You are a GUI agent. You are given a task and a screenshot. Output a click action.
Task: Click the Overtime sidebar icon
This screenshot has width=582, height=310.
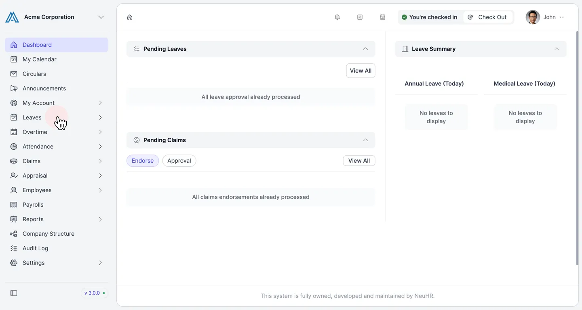[x=14, y=132]
